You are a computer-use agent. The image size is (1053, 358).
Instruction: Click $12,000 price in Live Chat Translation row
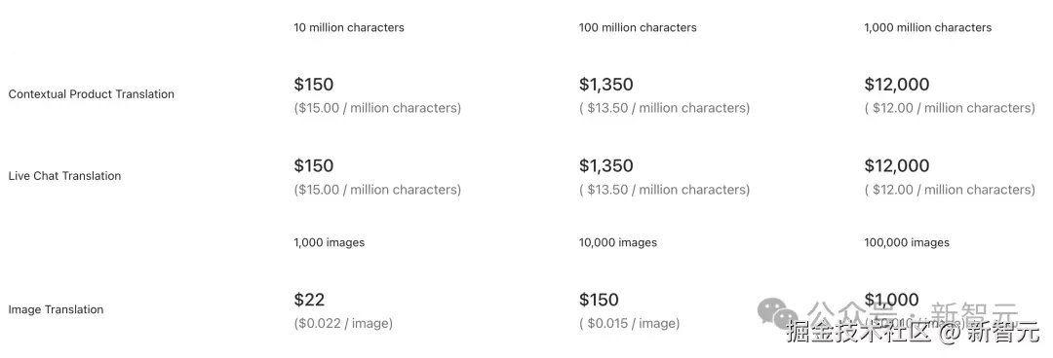897,165
